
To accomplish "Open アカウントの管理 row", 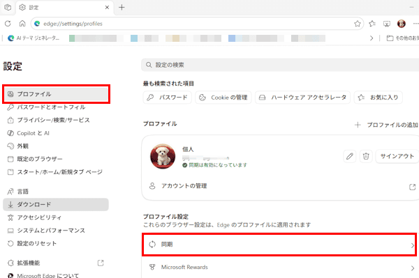I will point(281,186).
